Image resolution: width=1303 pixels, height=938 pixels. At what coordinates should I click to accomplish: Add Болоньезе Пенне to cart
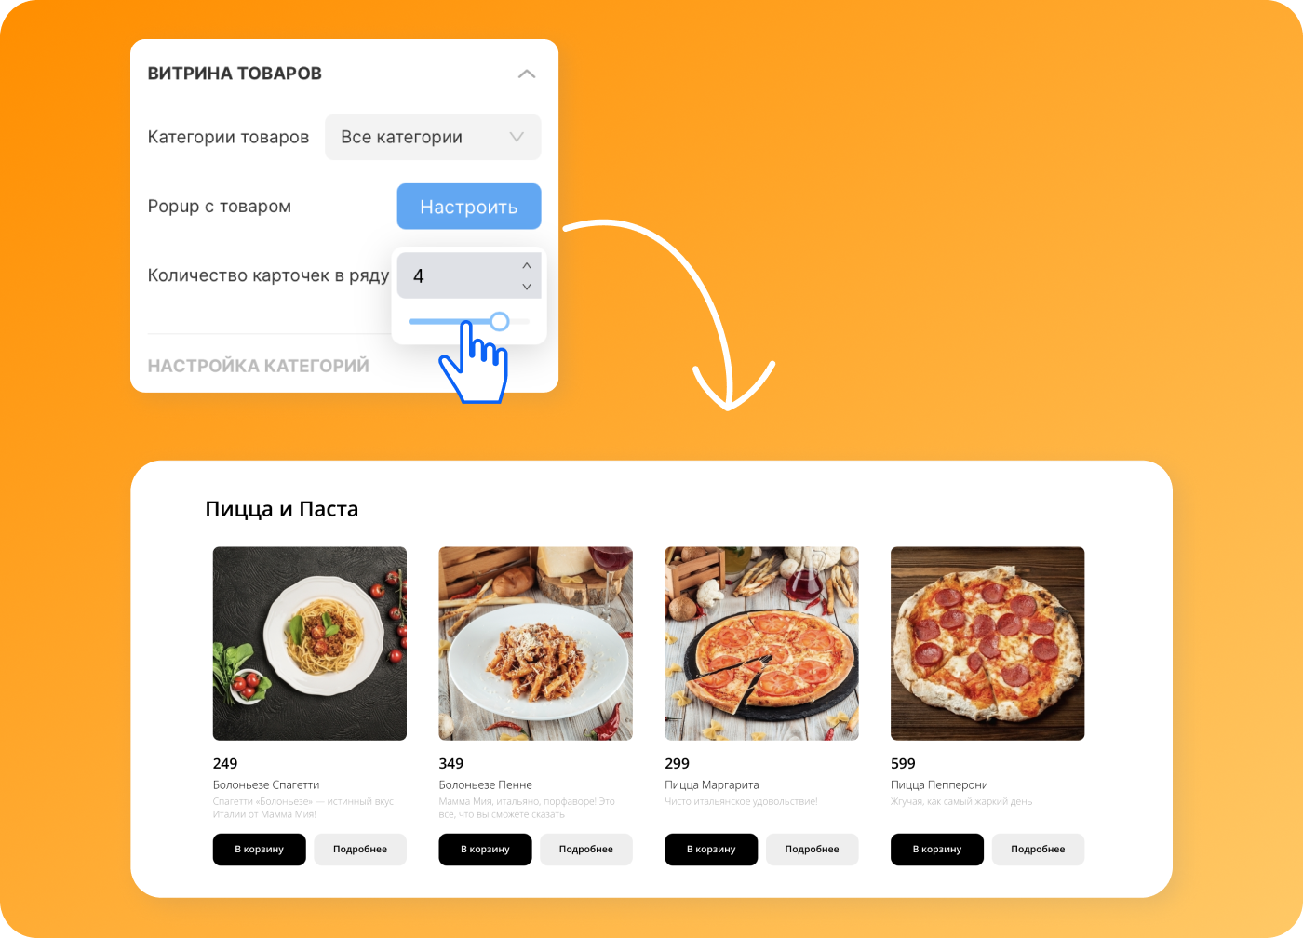[486, 850]
